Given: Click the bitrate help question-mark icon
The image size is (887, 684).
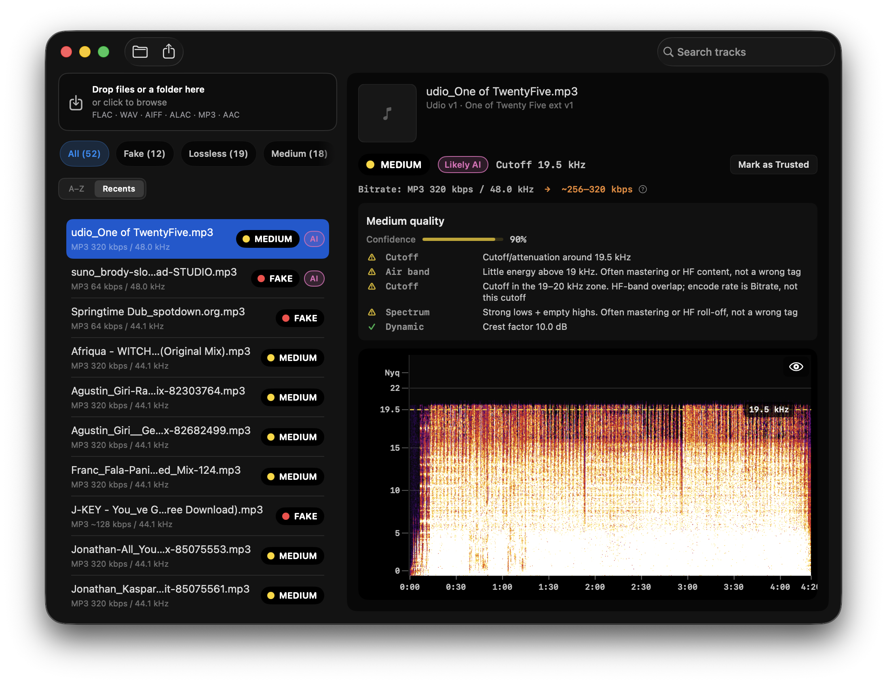Looking at the screenshot, I should click(642, 189).
